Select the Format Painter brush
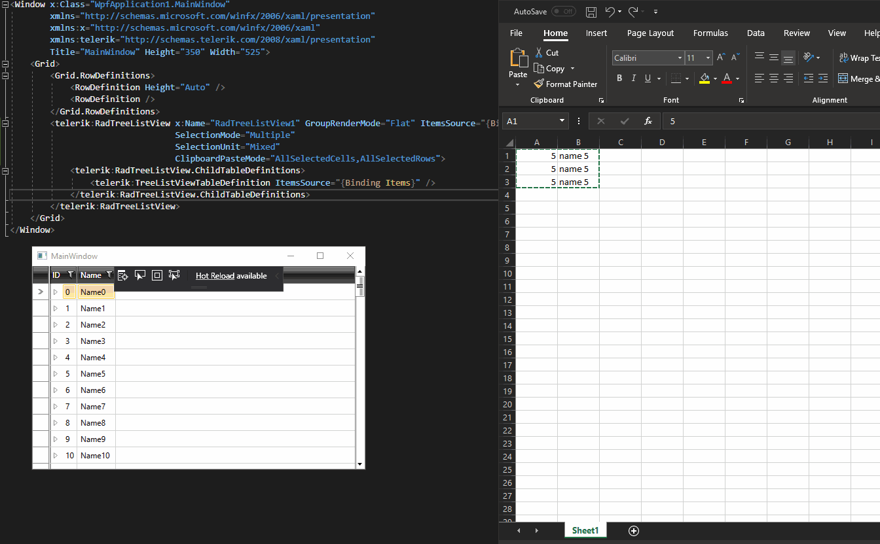 coord(539,84)
